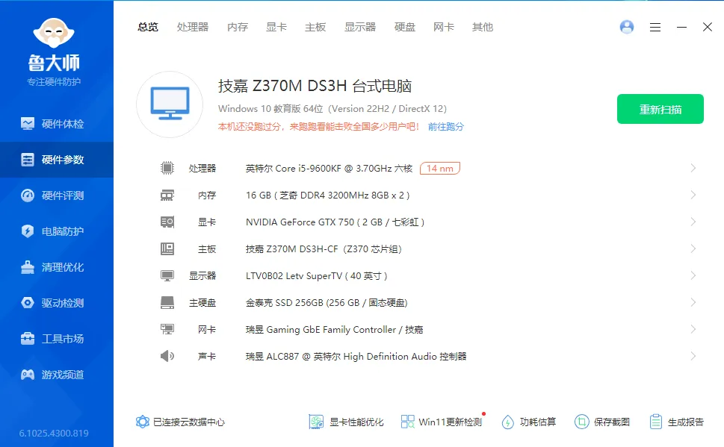
Task: Click the 功耗估算 power droplet icon
Action: [507, 422]
